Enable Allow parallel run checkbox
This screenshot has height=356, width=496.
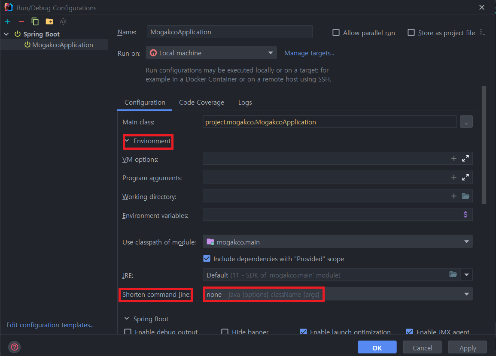tap(336, 33)
